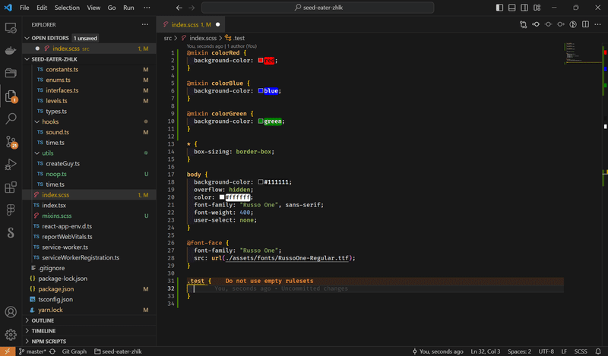Toggle Secondary Side Bar layout button
Viewport: 608px width, 356px height.
[x=524, y=8]
